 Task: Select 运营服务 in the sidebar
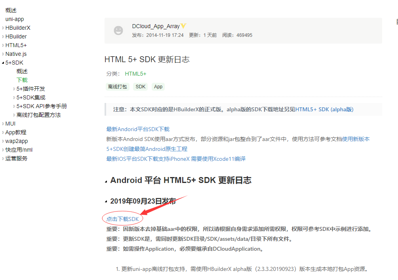pos(16,159)
